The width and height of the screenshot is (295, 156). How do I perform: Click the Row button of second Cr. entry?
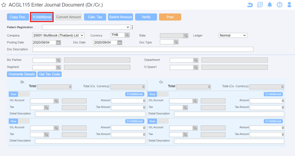pos(152,121)
